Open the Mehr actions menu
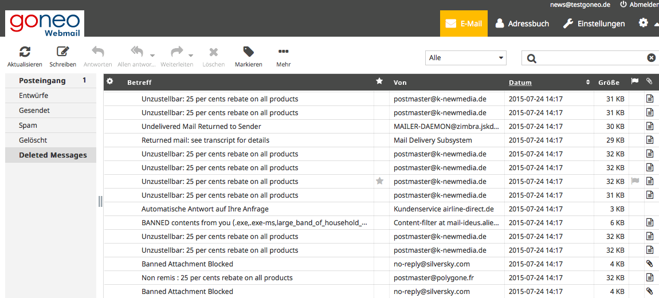 283,52
